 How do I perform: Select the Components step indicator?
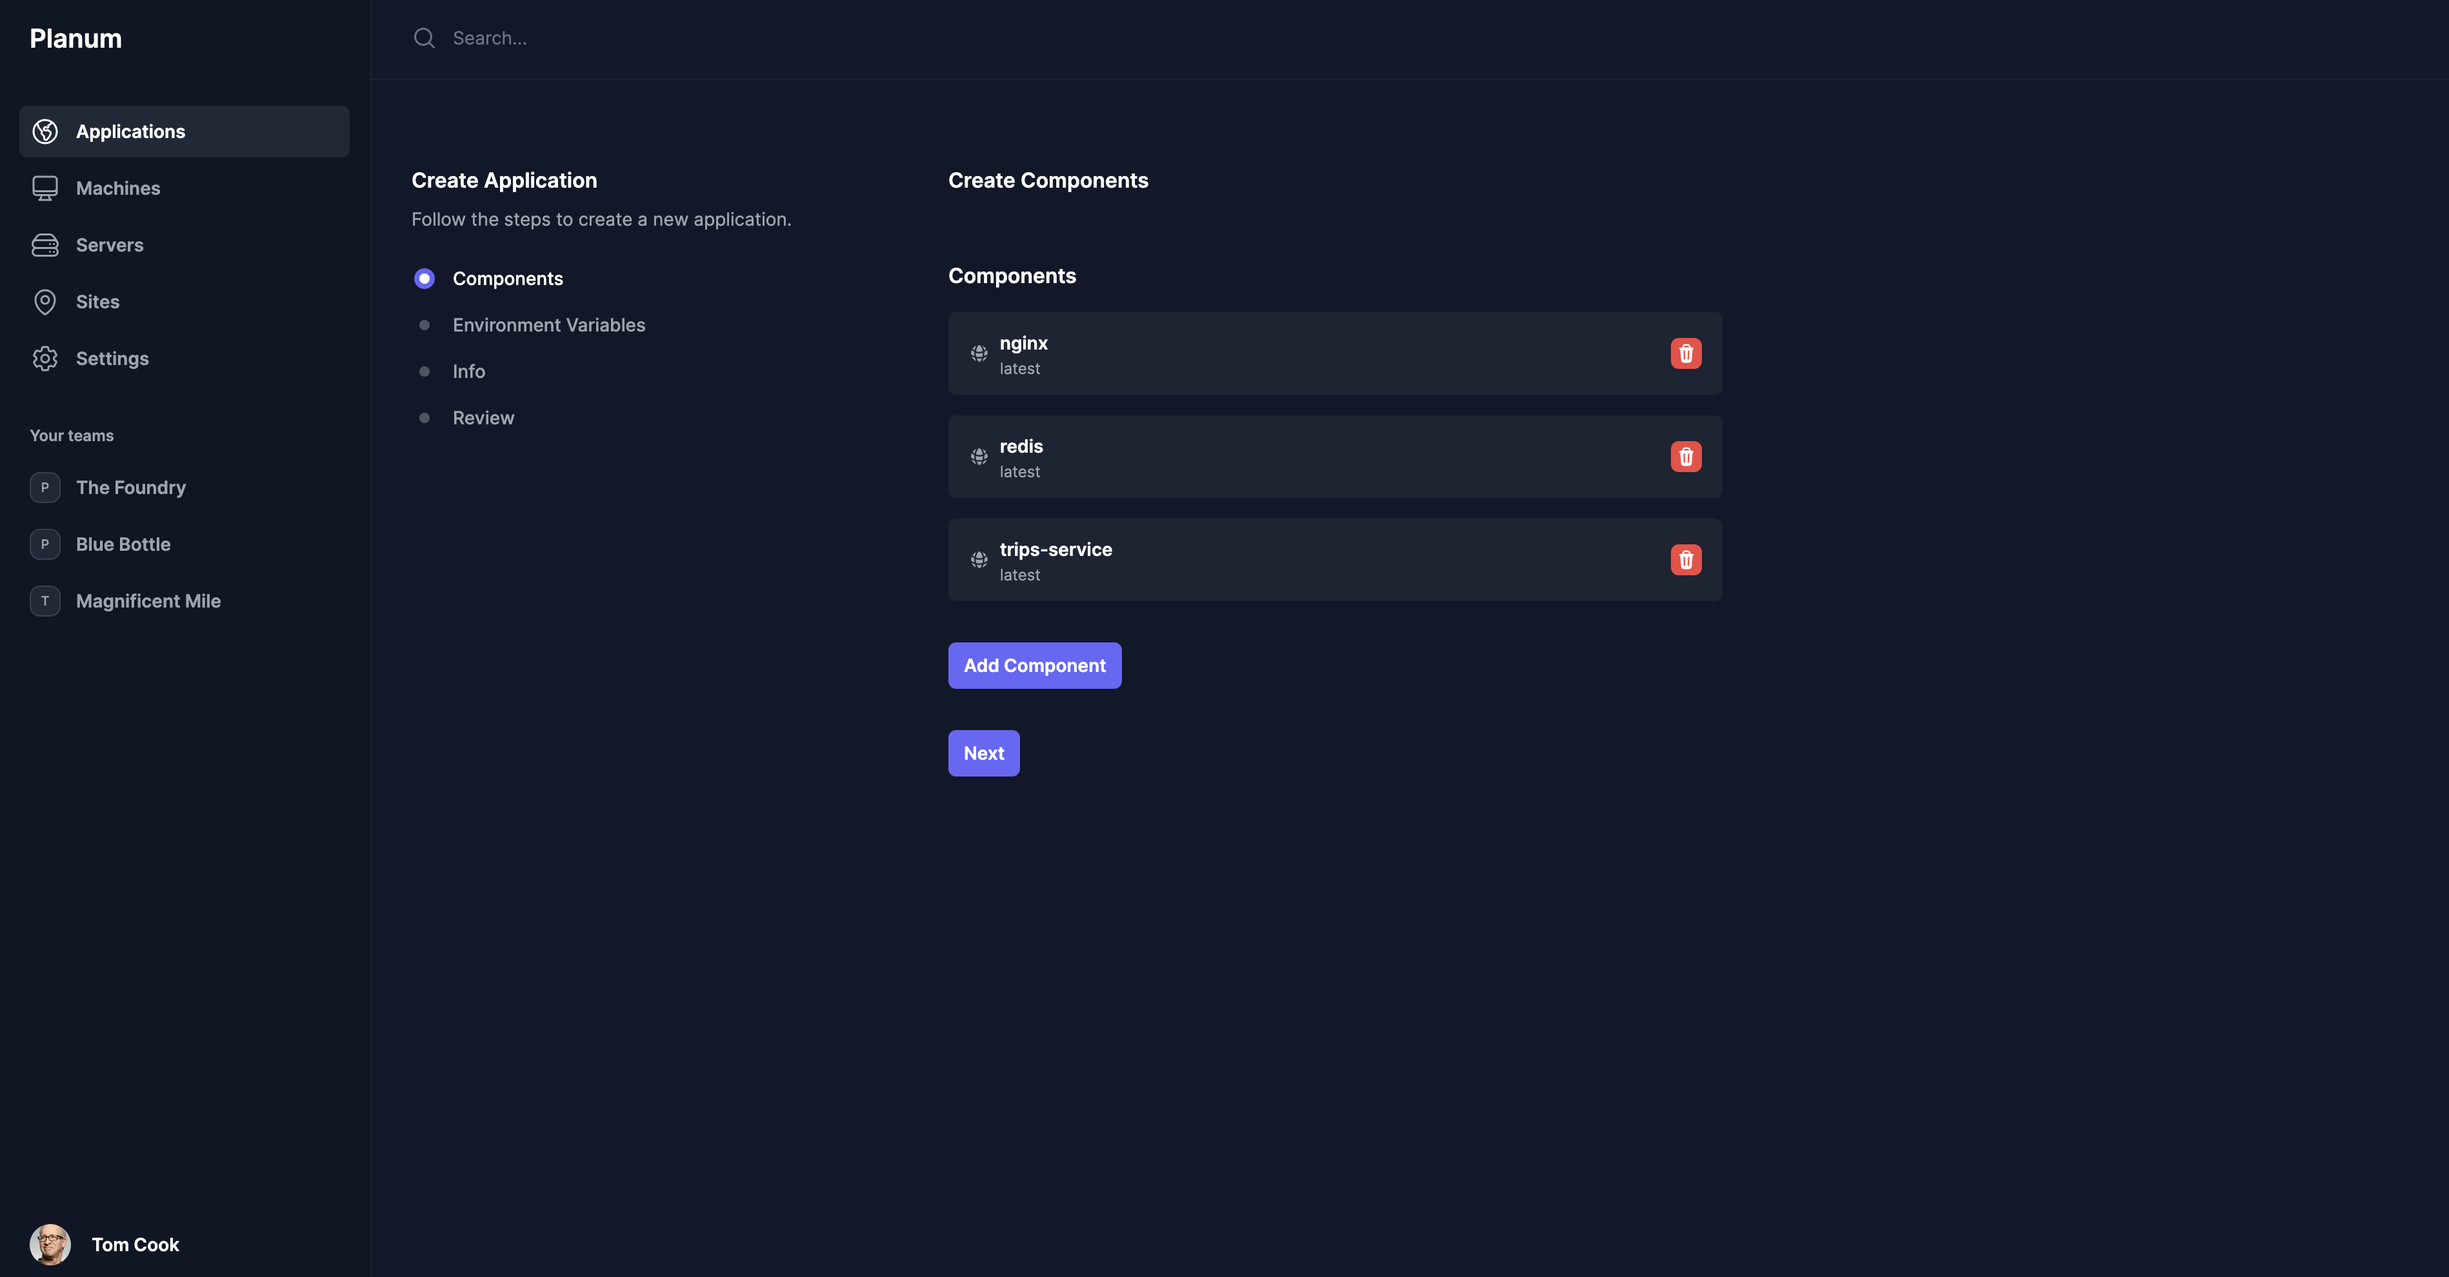(x=424, y=279)
